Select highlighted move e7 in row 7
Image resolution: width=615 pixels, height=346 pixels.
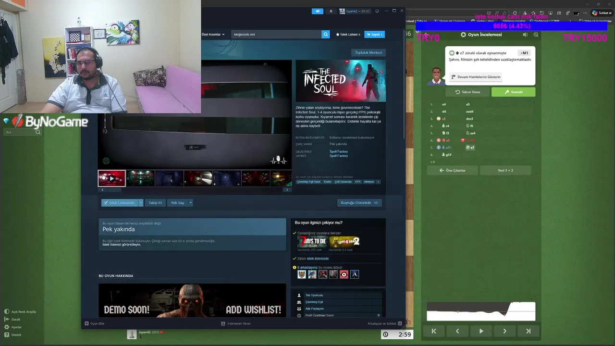[470, 148]
